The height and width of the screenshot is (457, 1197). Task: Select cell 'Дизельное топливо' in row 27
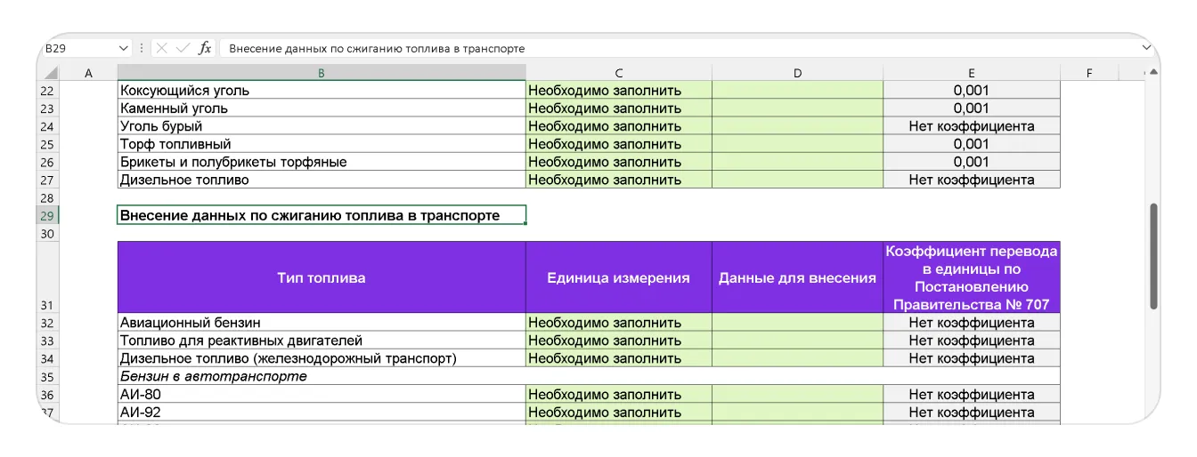[x=322, y=180]
